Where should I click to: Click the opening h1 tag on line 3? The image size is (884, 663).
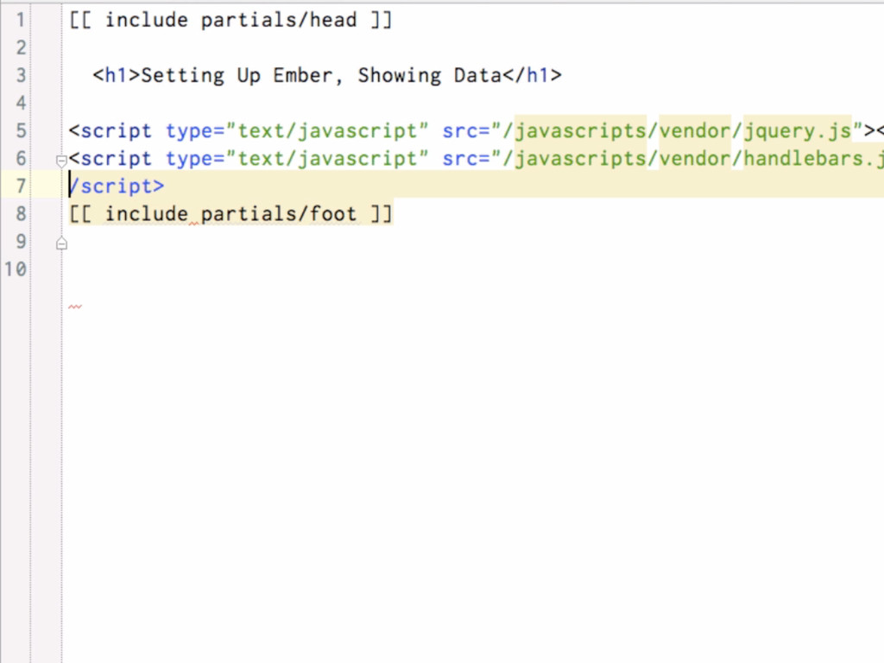point(117,76)
